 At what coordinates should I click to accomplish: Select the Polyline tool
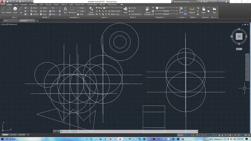click(9, 10)
